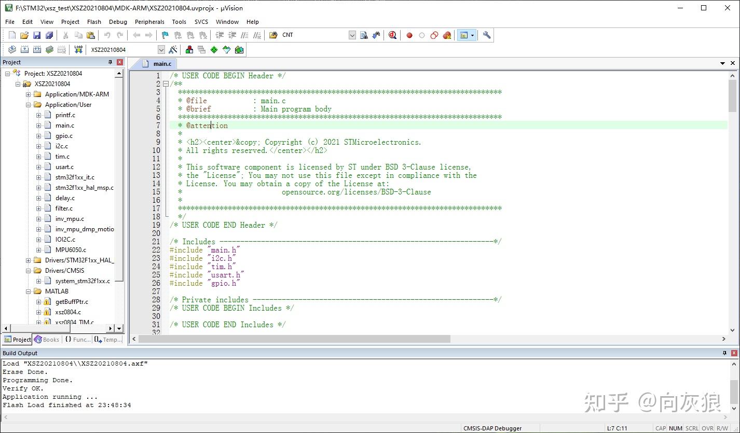Insert a breakpoint with the red circle icon
This screenshot has width=740, height=433.
pyautogui.click(x=409, y=35)
